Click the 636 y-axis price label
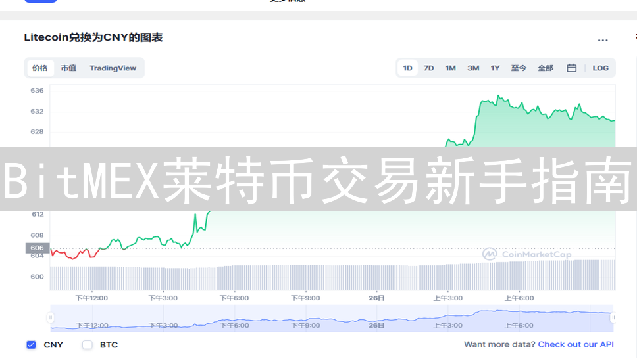The height and width of the screenshot is (358, 637). [x=37, y=91]
